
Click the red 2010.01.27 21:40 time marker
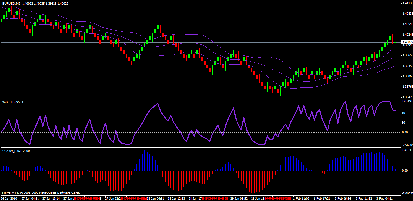(x=87, y=198)
